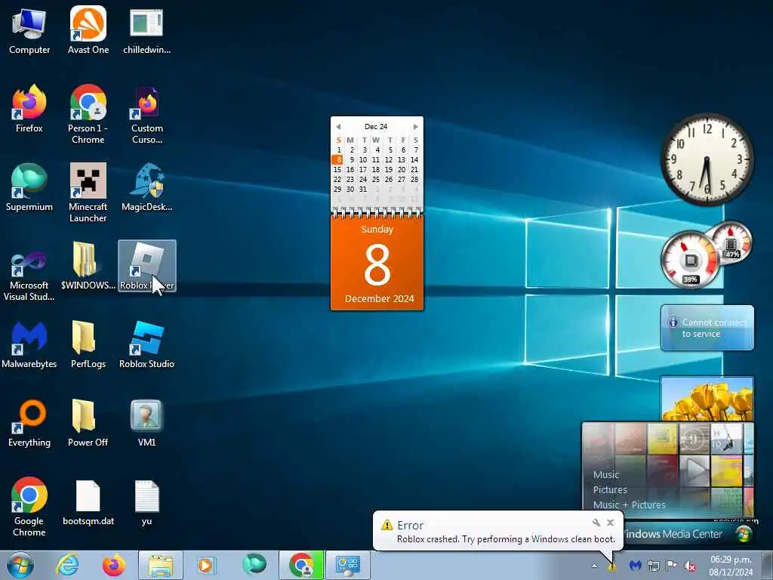The width and height of the screenshot is (773, 580).
Task: Open the Windows Media Center title bar
Action: (688, 534)
